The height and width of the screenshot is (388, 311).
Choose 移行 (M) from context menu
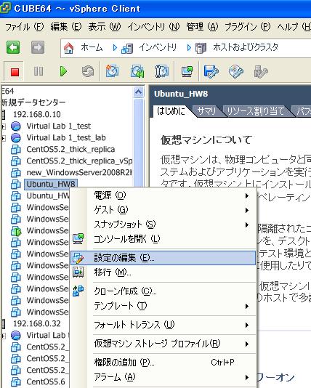pyautogui.click(x=163, y=272)
